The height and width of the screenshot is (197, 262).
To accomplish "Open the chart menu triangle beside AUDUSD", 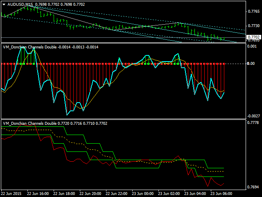I will [4, 5].
